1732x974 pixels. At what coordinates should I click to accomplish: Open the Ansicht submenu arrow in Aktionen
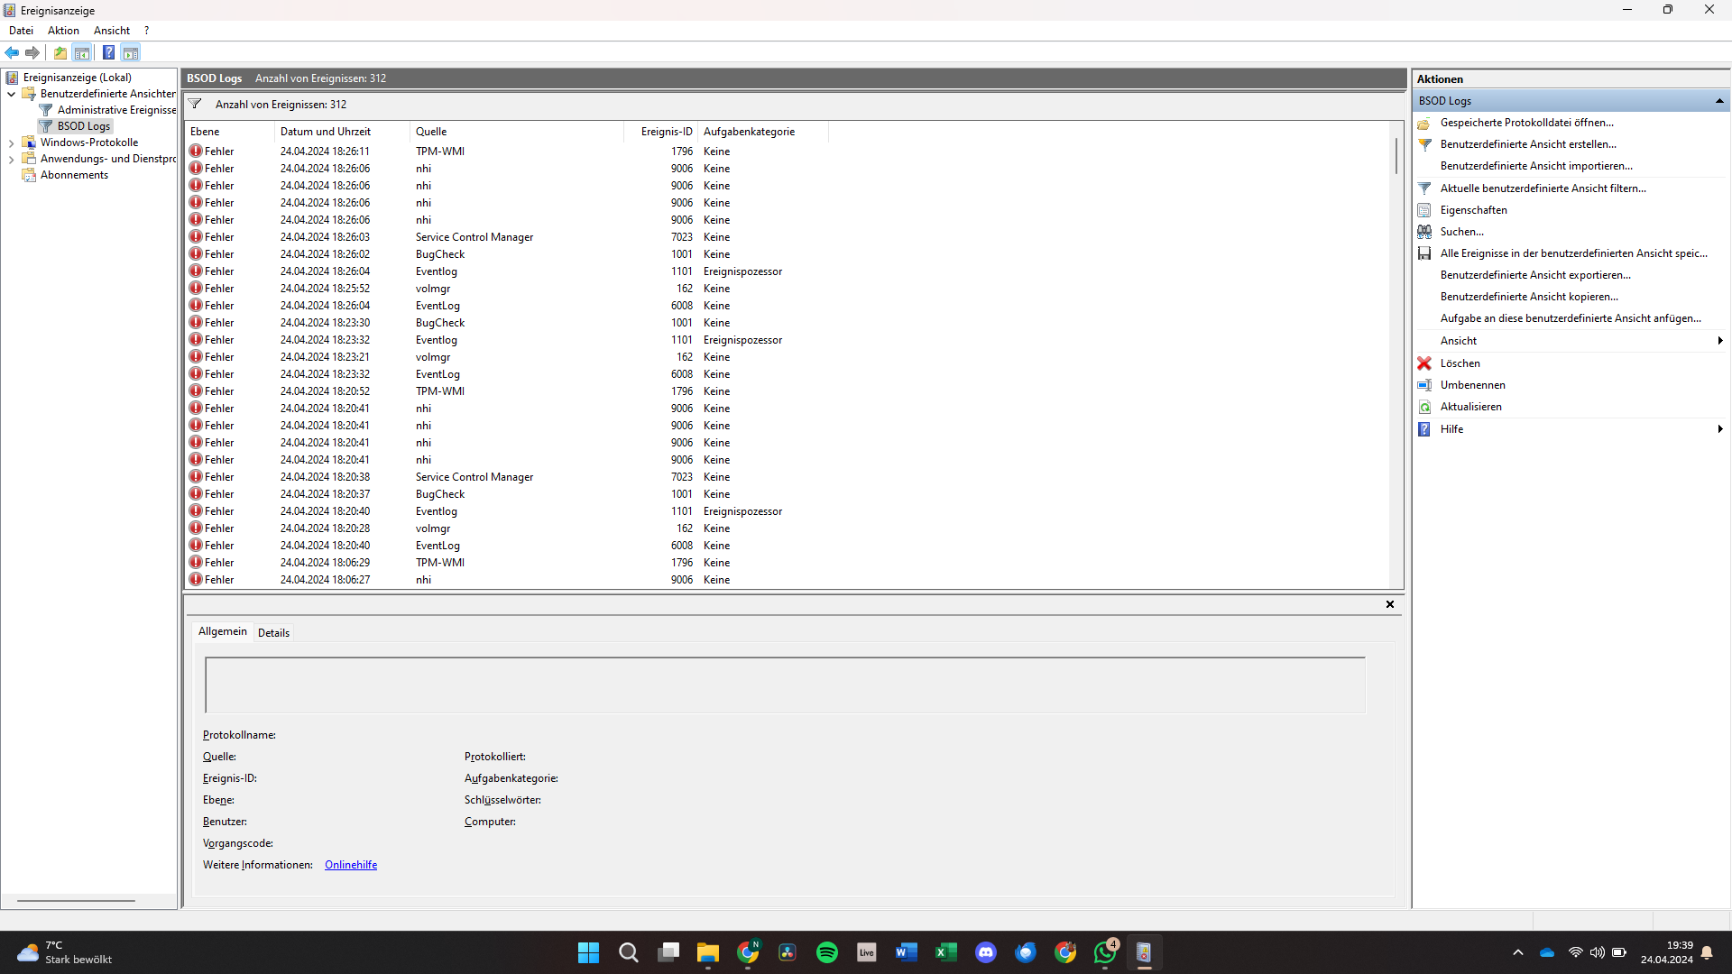point(1719,341)
